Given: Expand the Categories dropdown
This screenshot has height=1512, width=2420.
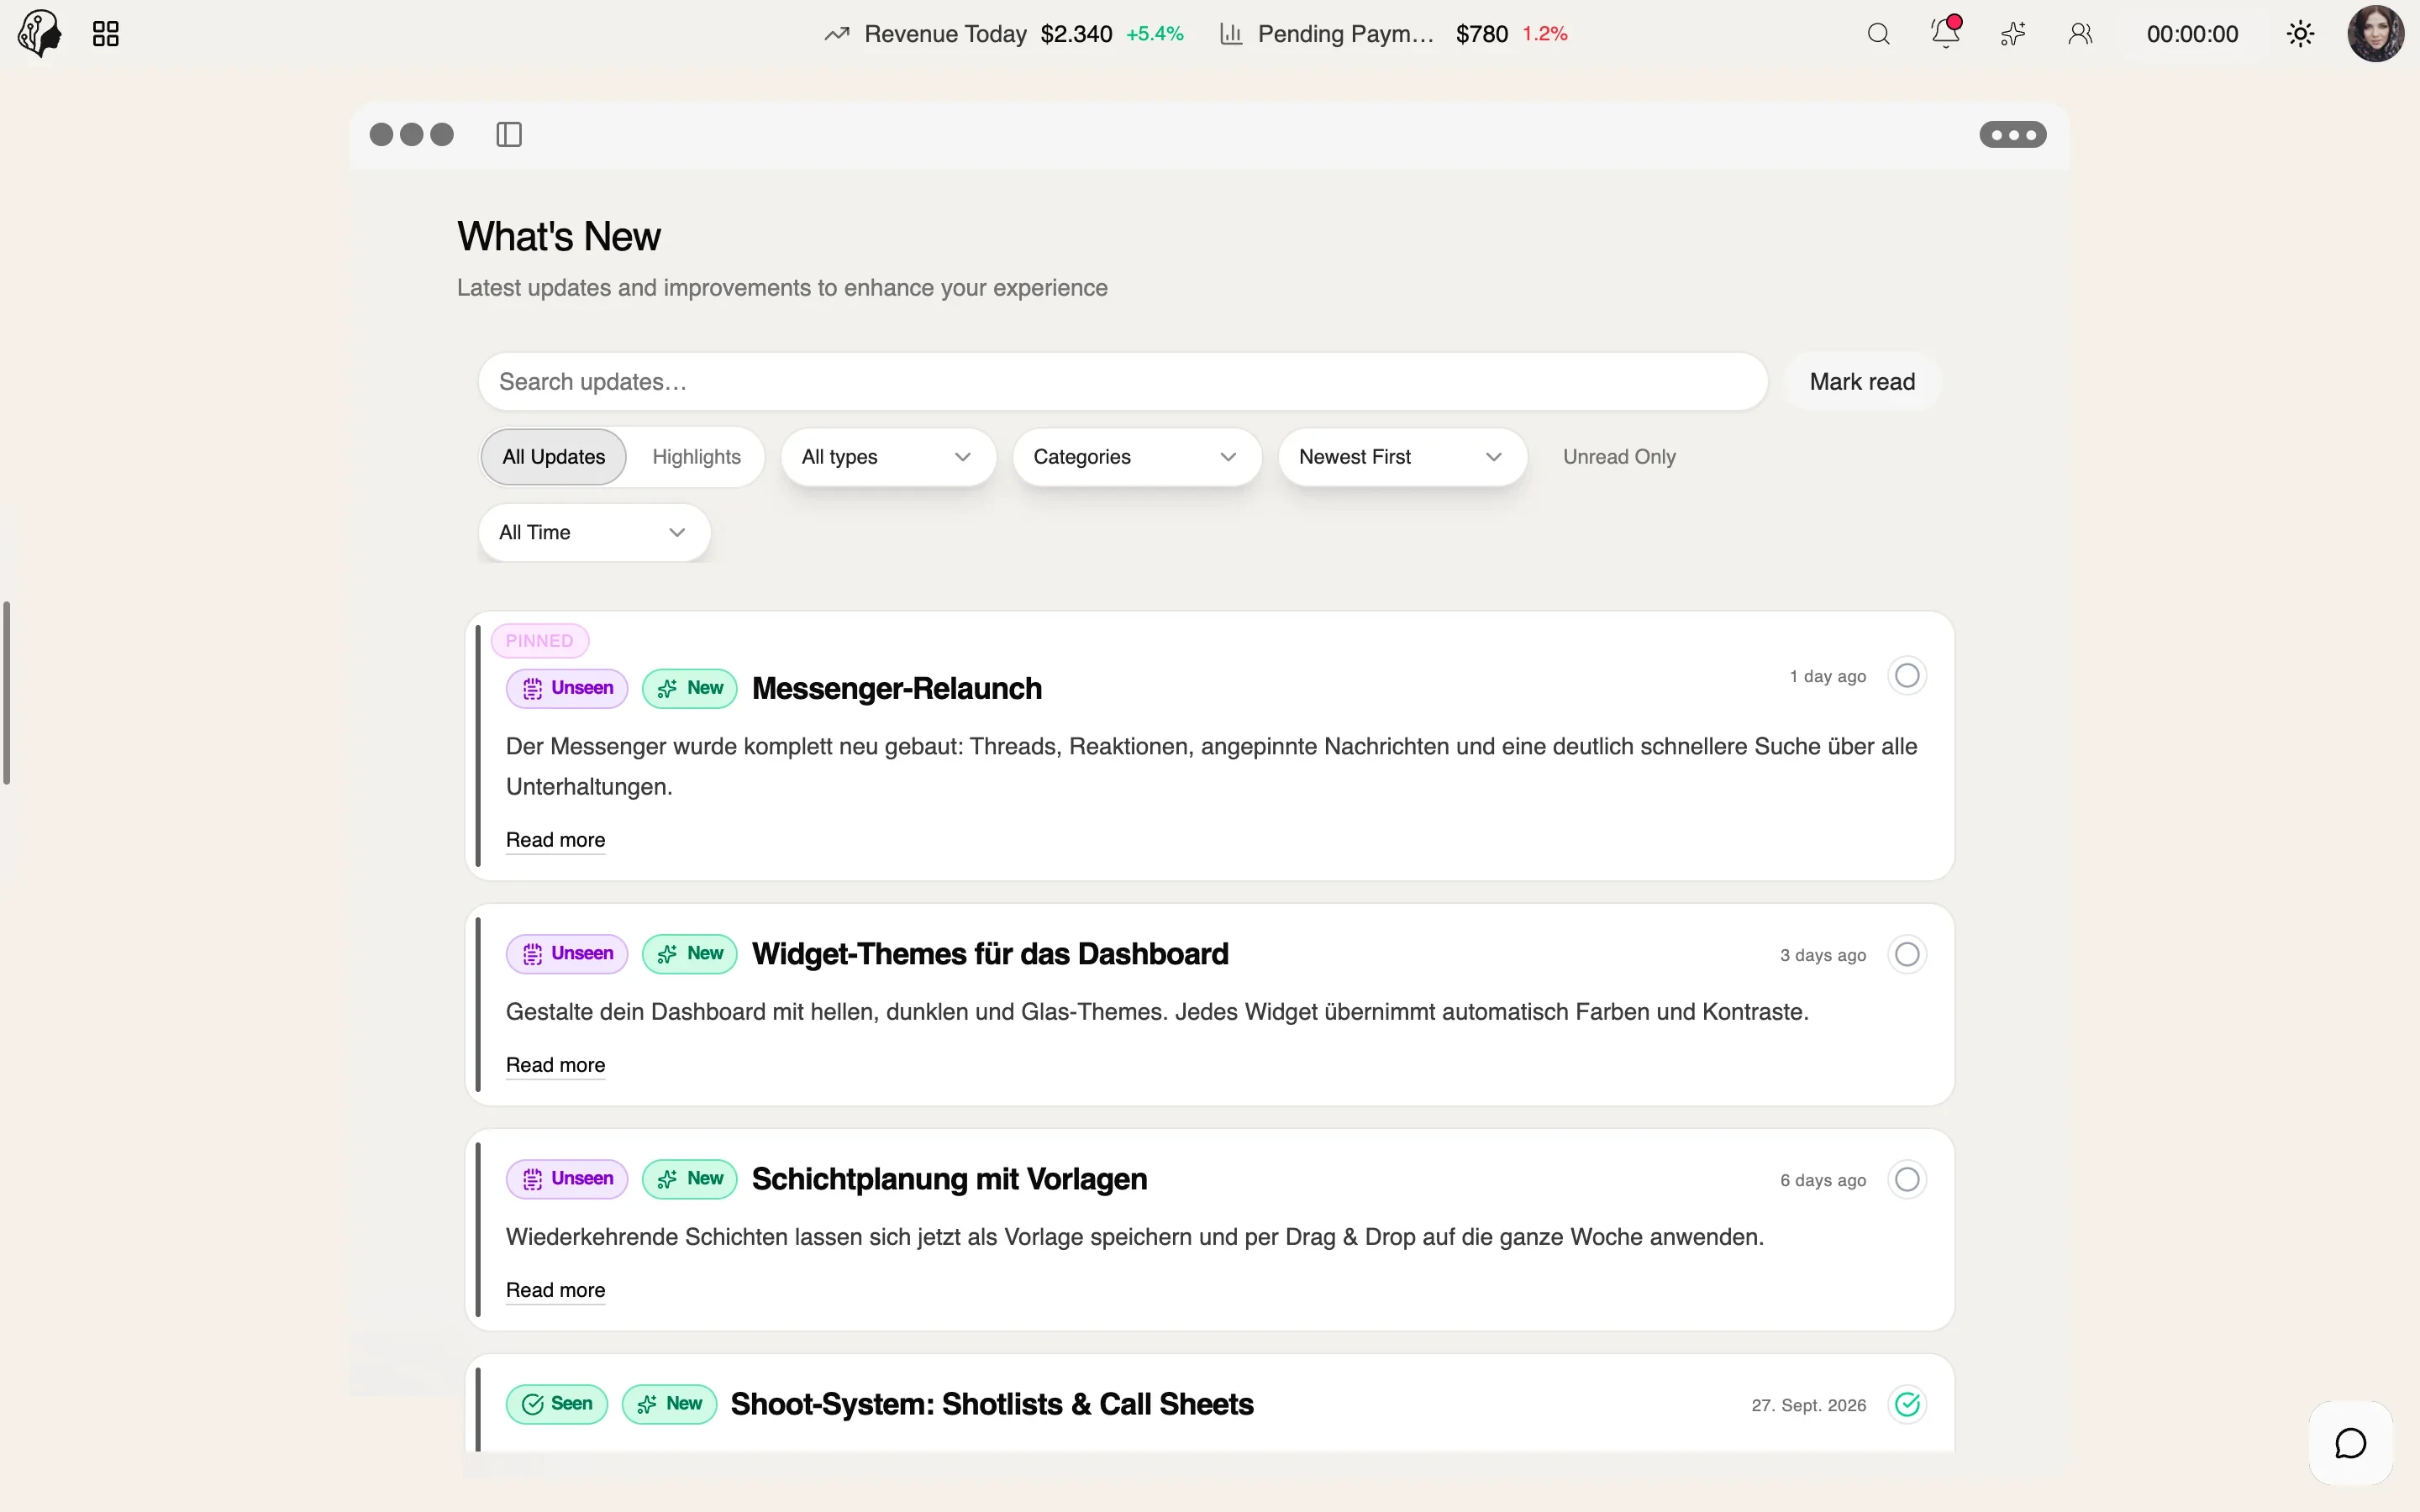Looking at the screenshot, I should click(x=1137, y=457).
